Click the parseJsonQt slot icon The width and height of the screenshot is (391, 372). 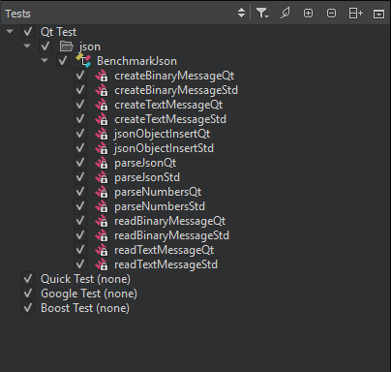[102, 163]
